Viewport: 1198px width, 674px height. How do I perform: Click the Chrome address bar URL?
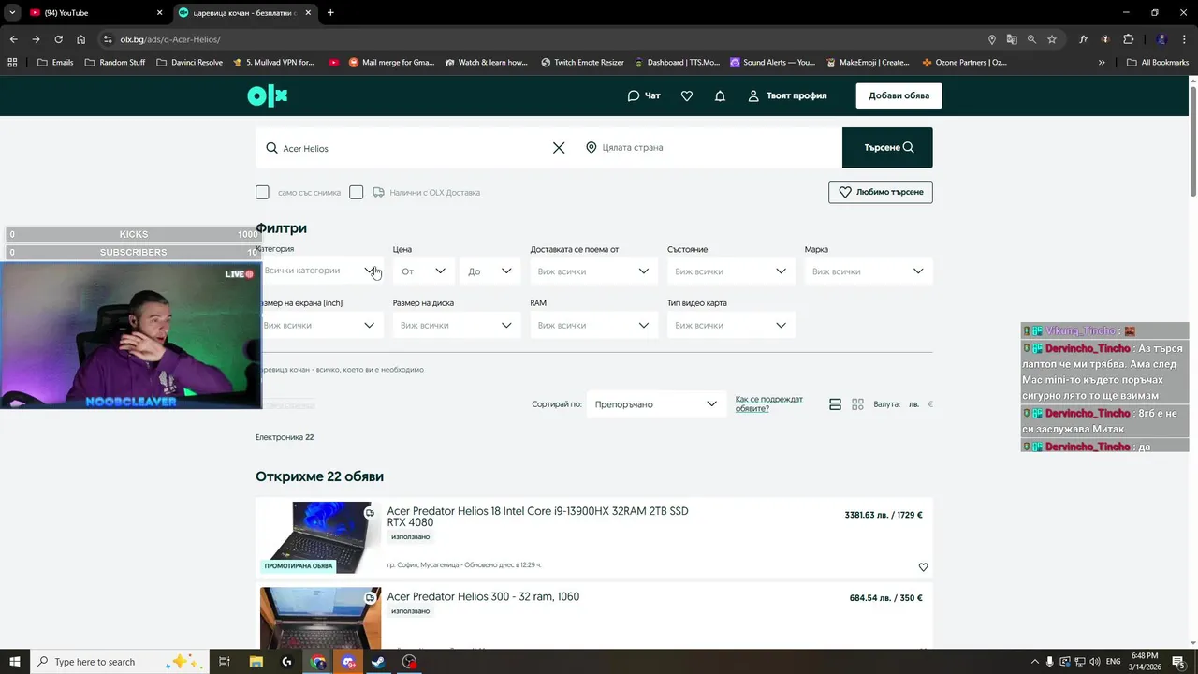pos(170,39)
